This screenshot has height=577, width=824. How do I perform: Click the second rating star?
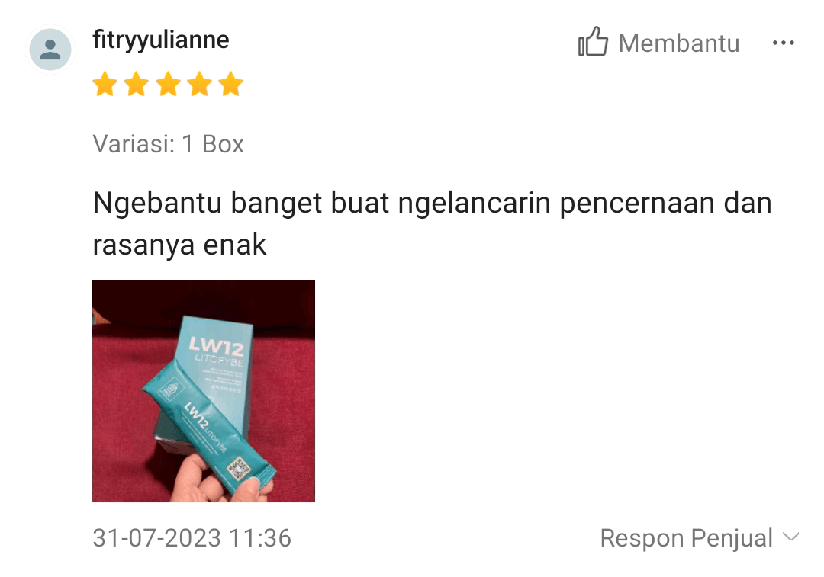[x=137, y=84]
